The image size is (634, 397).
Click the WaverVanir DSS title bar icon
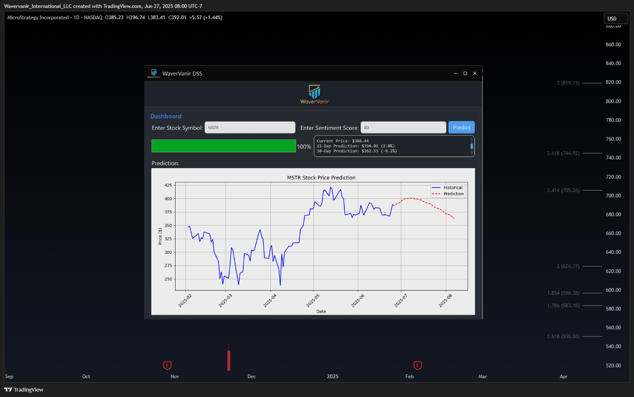pyautogui.click(x=154, y=73)
